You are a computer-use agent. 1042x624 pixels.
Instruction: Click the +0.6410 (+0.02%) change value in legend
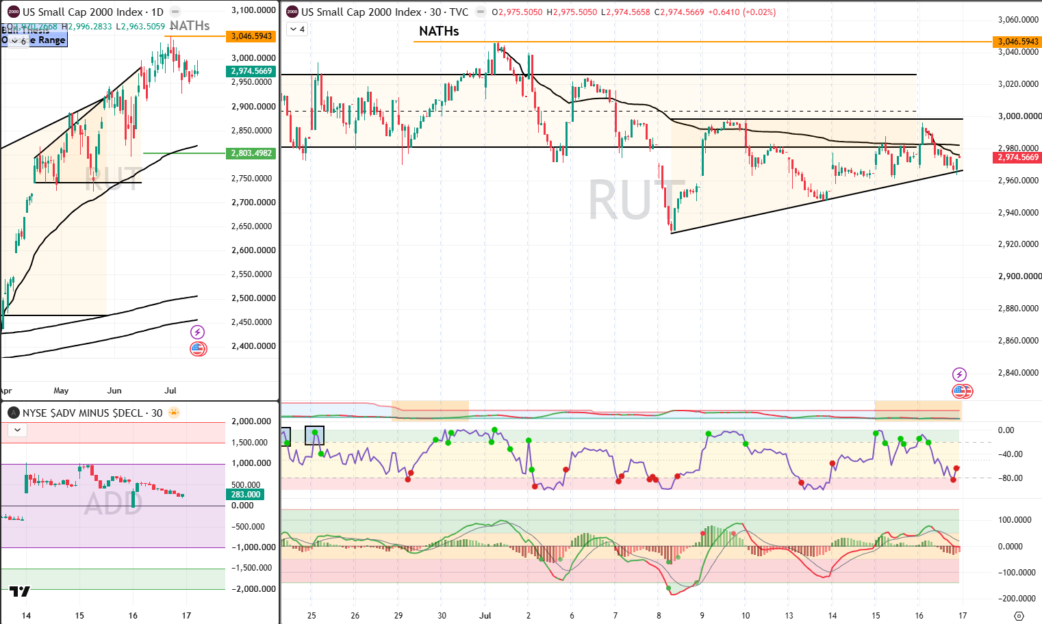click(742, 12)
